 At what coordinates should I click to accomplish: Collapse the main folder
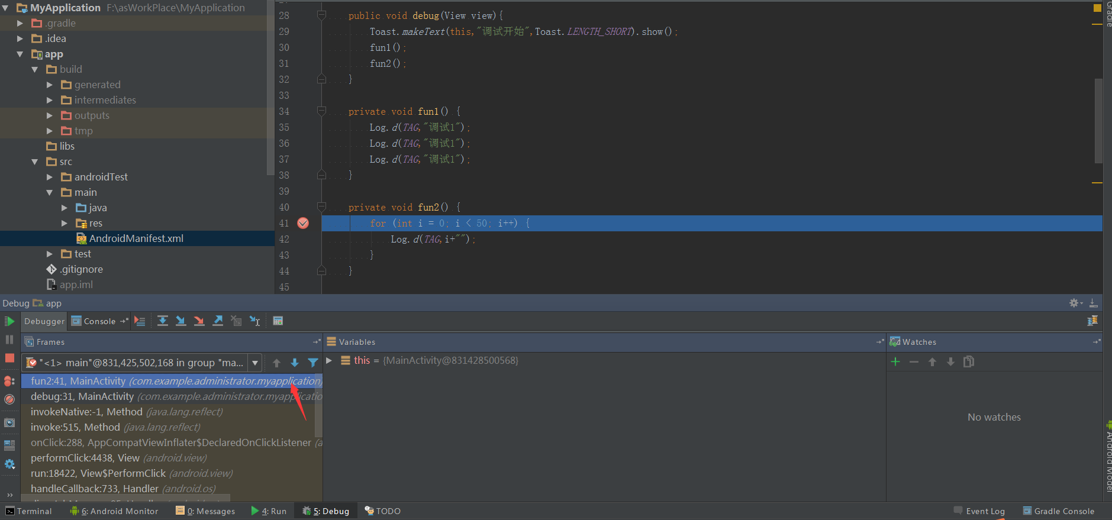(x=50, y=192)
